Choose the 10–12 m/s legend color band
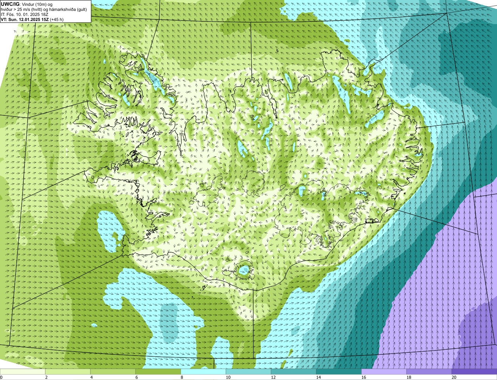Viewport: 497px width, 380px height. (248, 372)
